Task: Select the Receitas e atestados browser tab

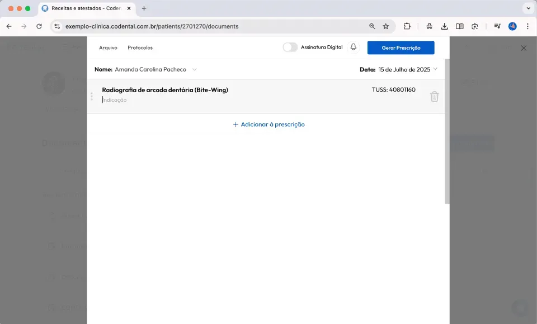Action: click(x=86, y=8)
